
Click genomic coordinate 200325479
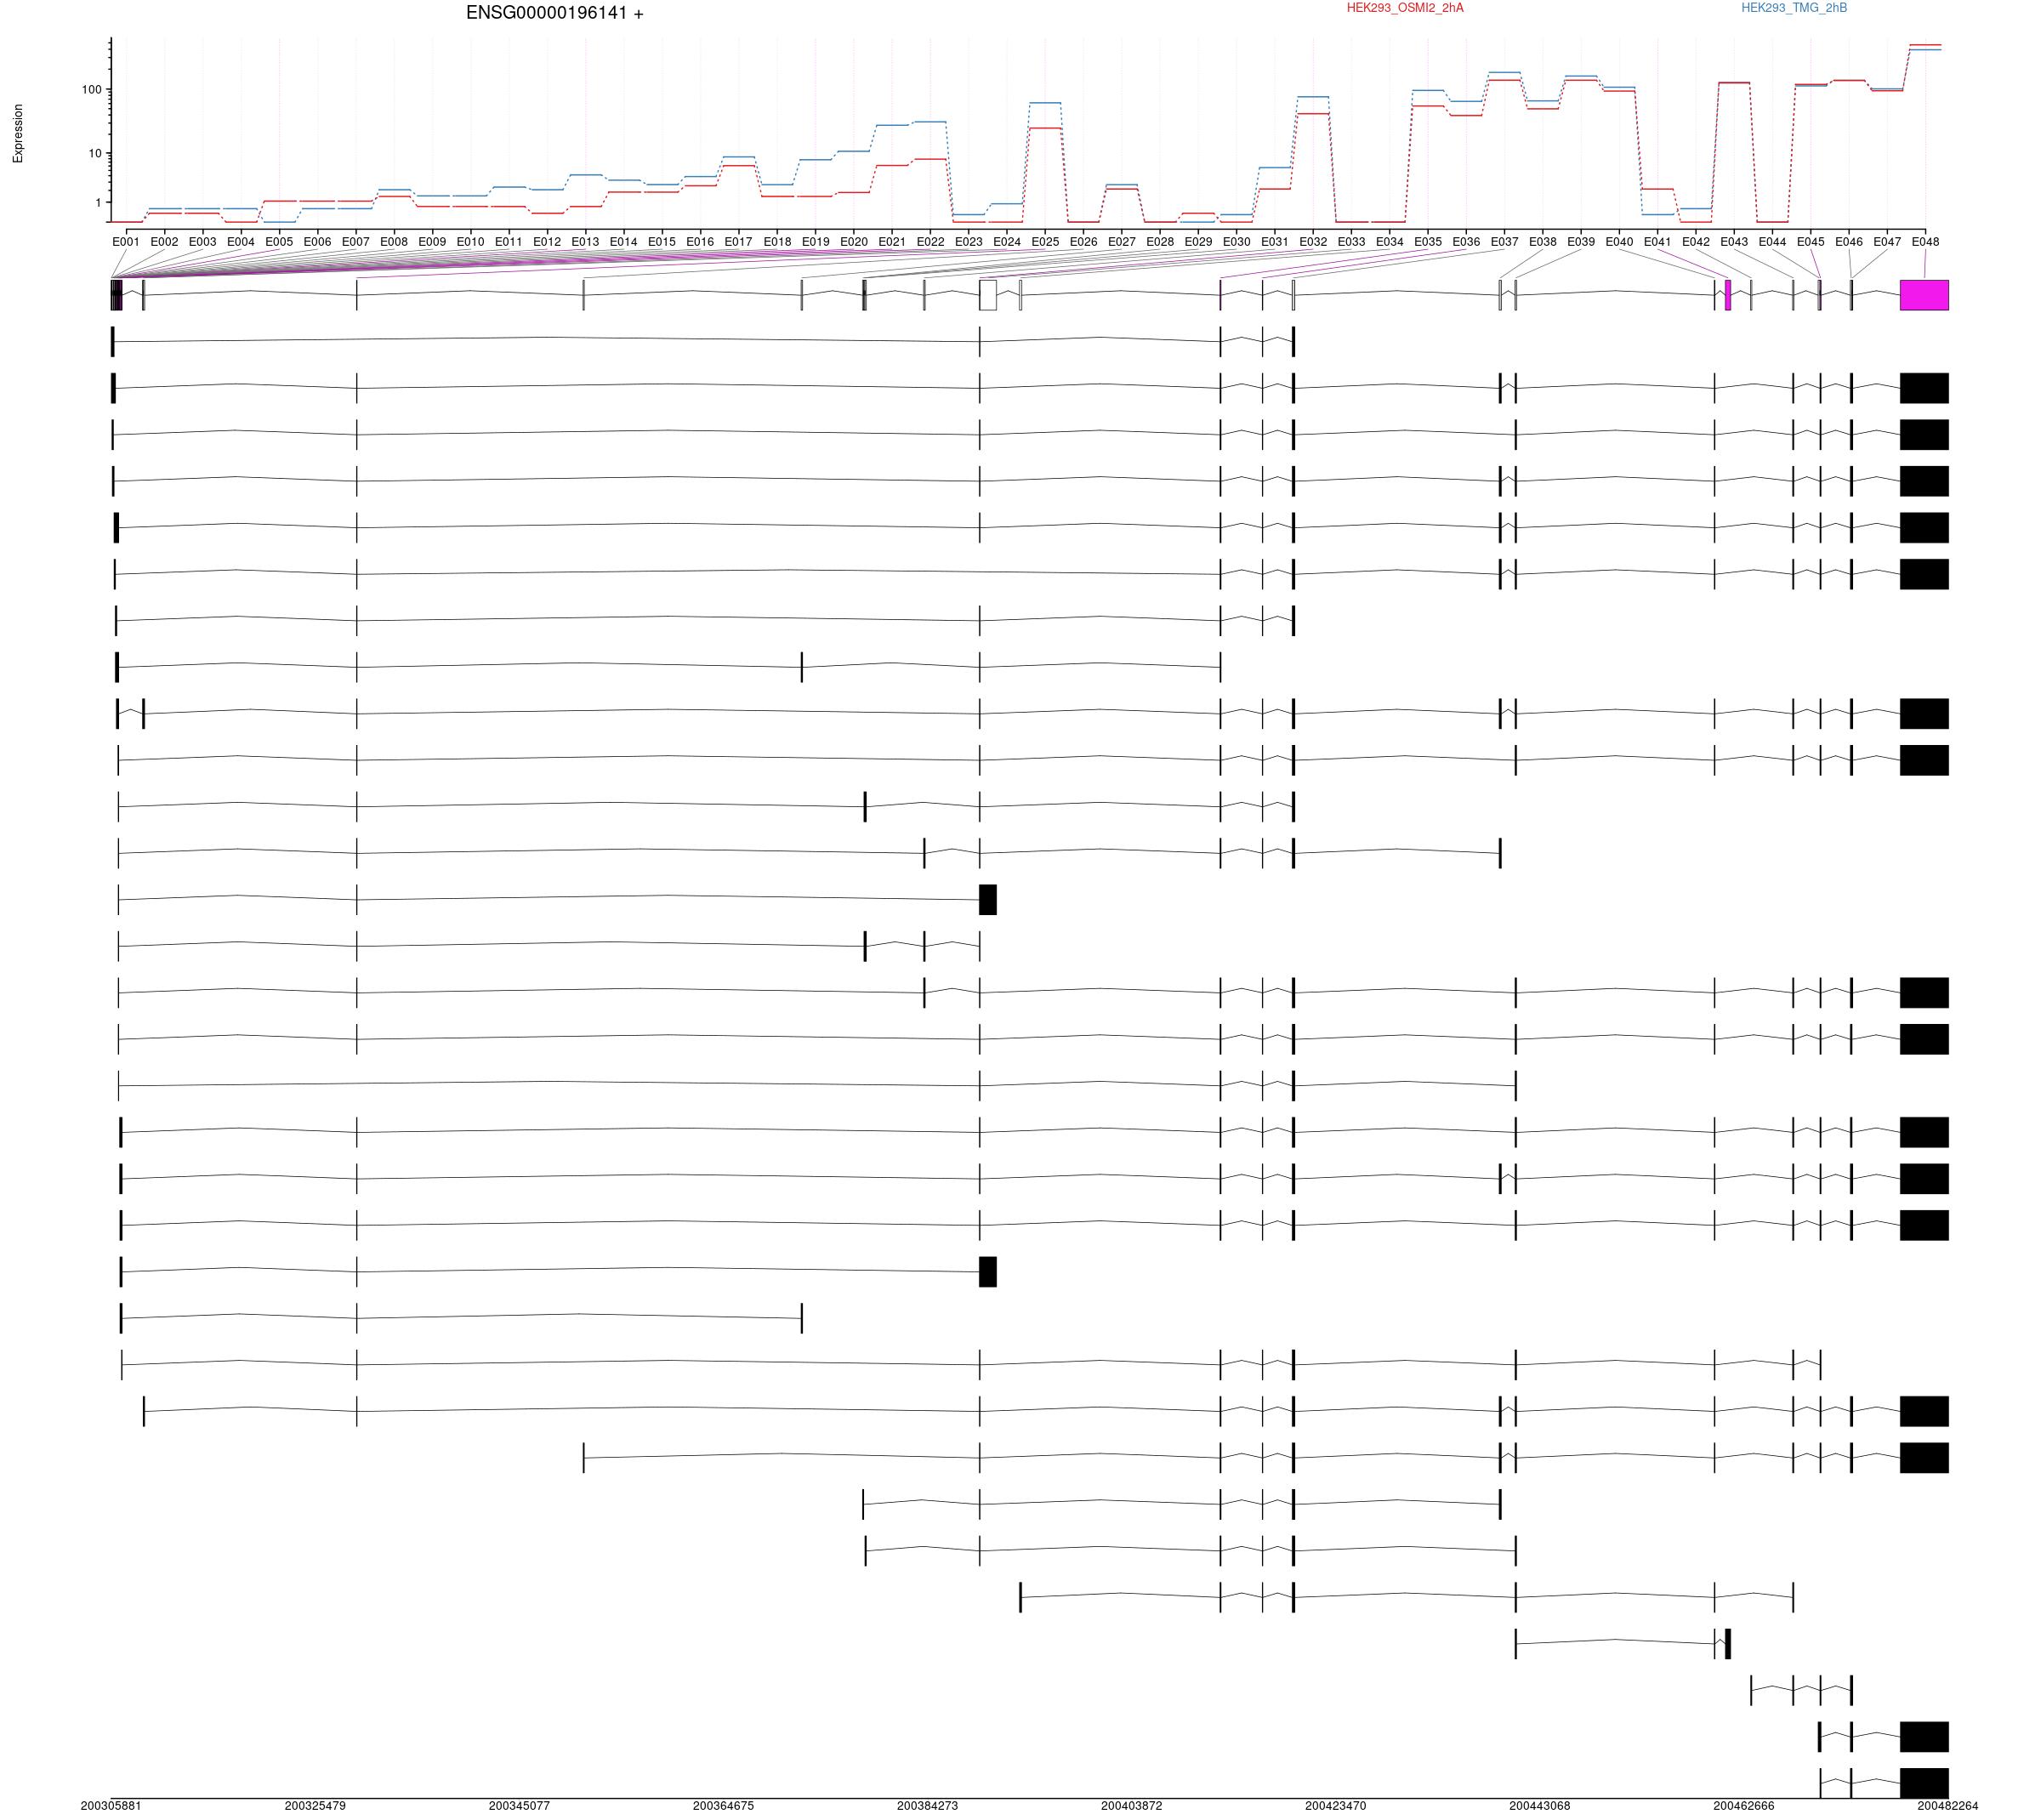click(x=315, y=1806)
